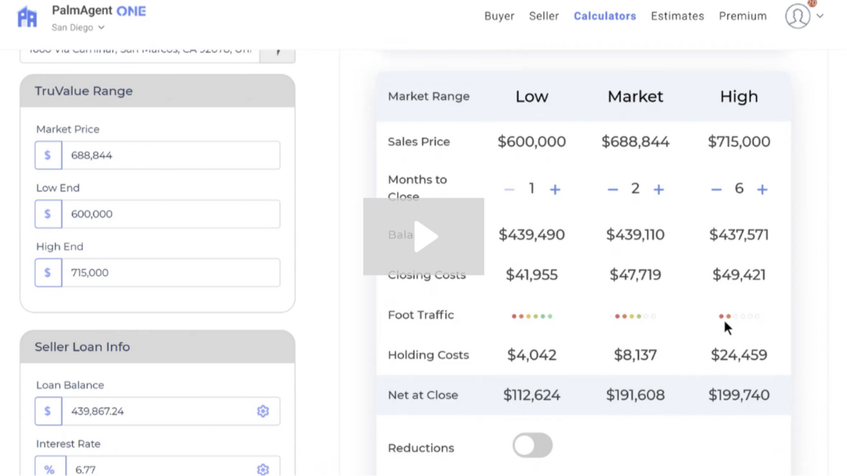
Task: Open the Estimates menu
Action: 678,16
